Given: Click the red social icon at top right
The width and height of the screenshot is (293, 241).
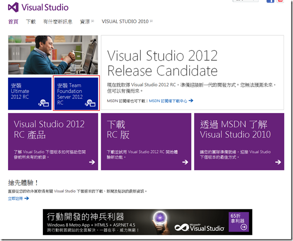Looking at the screenshot, I should click(280, 1).
